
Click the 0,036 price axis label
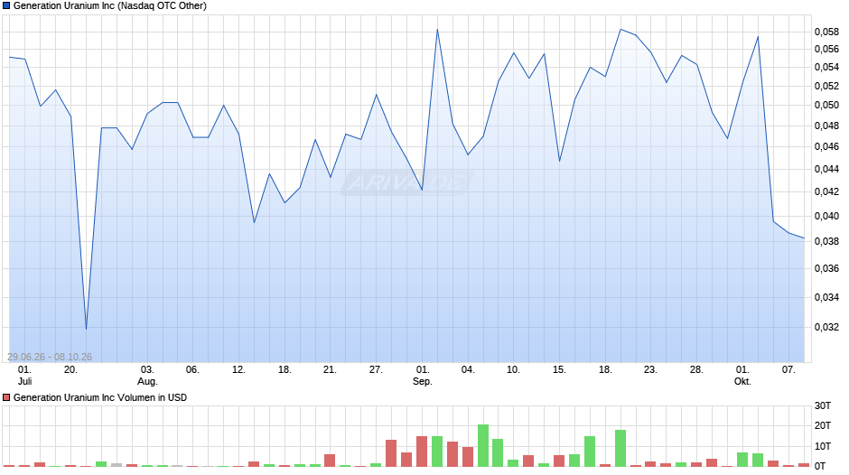click(826, 268)
